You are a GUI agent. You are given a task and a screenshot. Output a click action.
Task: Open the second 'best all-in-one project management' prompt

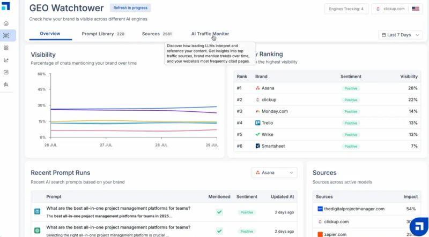pyautogui.click(x=118, y=227)
